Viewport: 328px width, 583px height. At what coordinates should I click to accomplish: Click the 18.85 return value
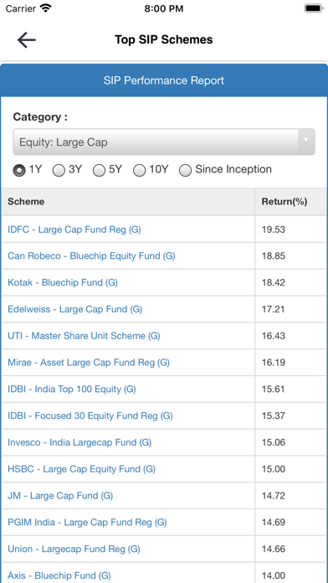(x=274, y=255)
